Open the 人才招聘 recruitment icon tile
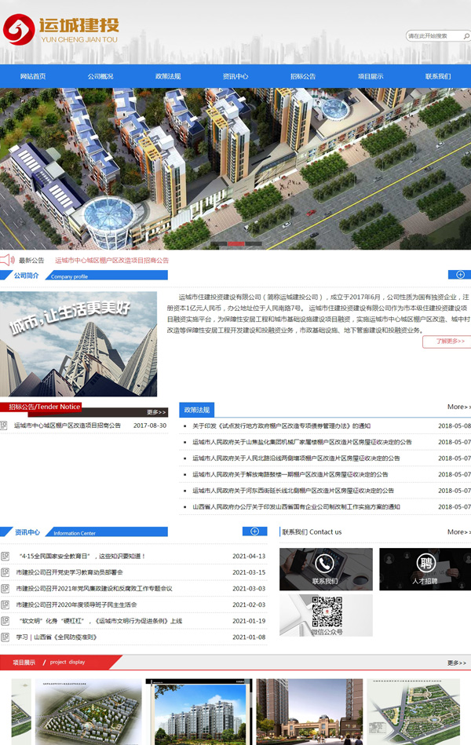The width and height of the screenshot is (471, 745). pyautogui.click(x=425, y=569)
